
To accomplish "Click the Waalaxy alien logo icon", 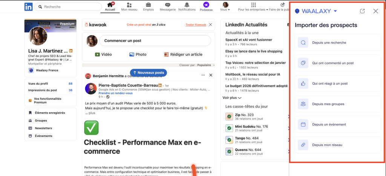I will (297, 11).
